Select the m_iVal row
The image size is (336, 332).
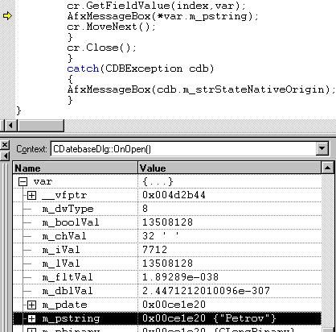tap(167, 250)
